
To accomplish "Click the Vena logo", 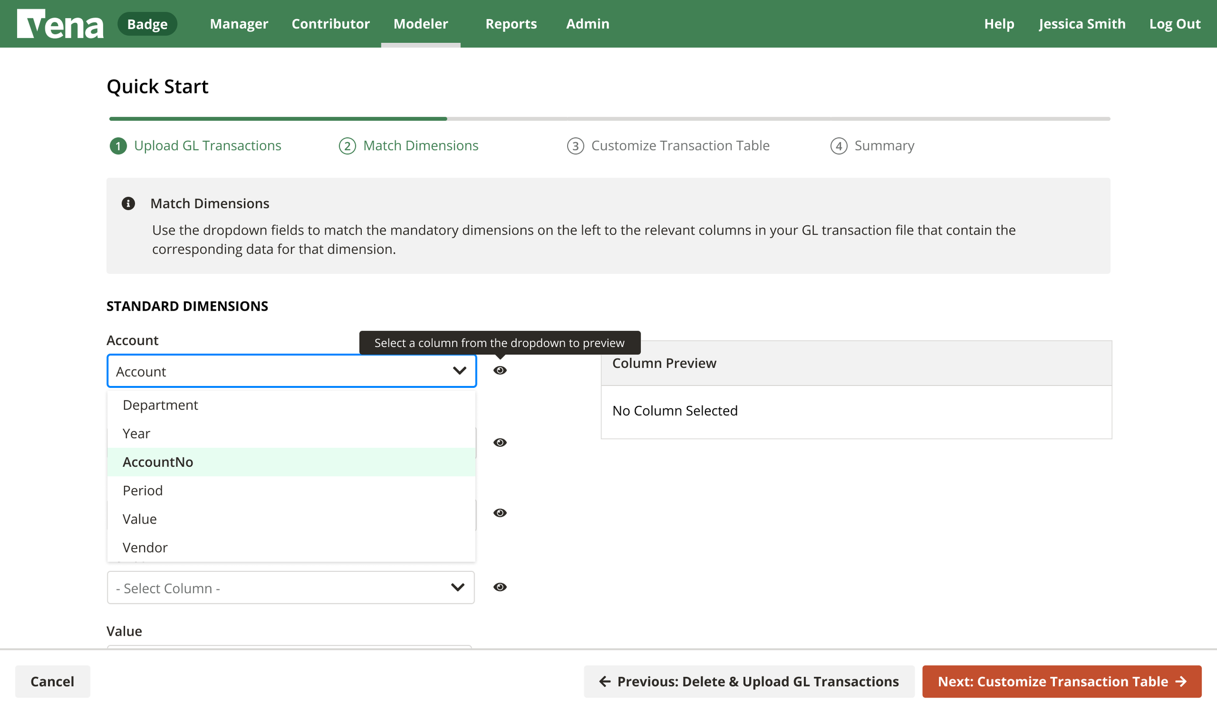I will click(x=59, y=23).
